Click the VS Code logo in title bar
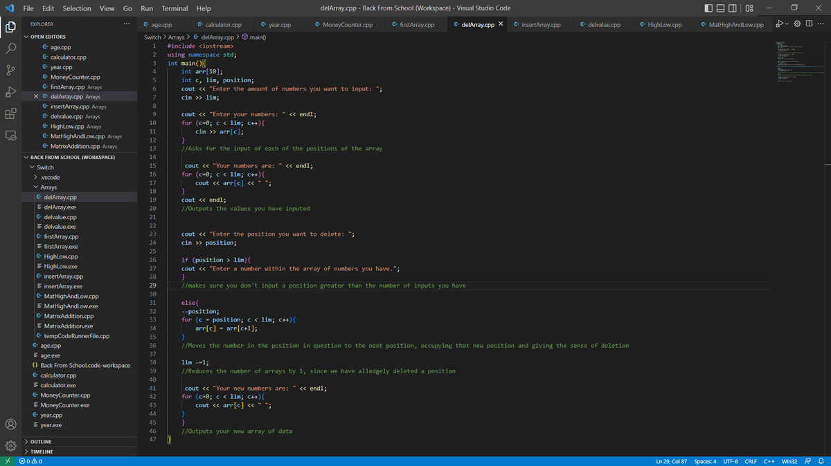831x466 pixels. click(x=9, y=8)
